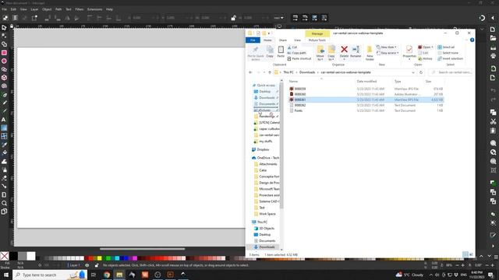This screenshot has height=280, width=499.
Task: Select the Mesh gradient tool
Action: [4, 136]
